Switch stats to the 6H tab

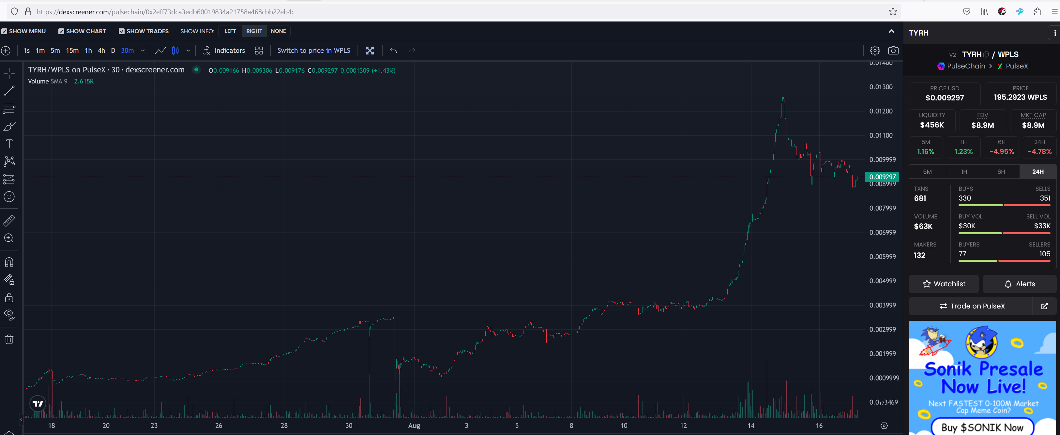[1001, 172]
